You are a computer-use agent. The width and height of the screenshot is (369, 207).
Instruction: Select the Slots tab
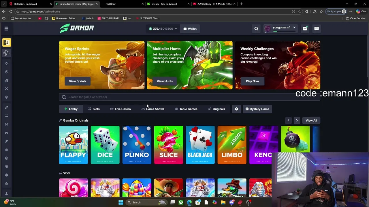pos(94,109)
